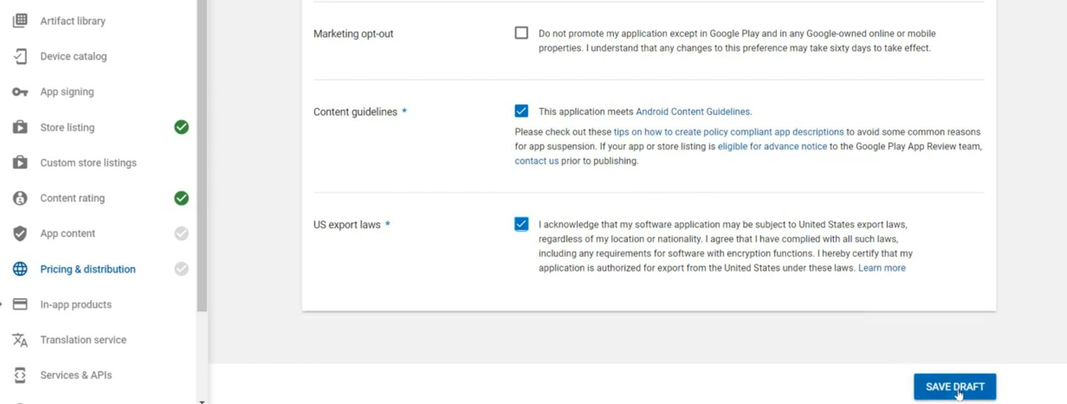Click the Device catalog phone icon

point(20,56)
